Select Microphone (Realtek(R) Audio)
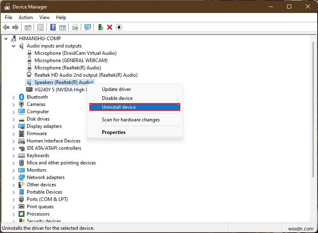This screenshot has width=318, height=233. [x=68, y=68]
